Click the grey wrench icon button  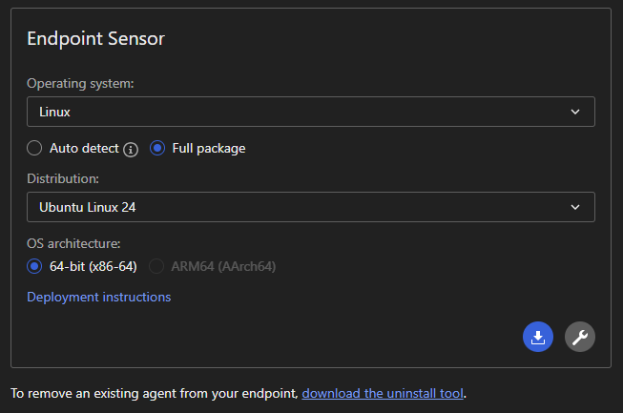pos(580,337)
